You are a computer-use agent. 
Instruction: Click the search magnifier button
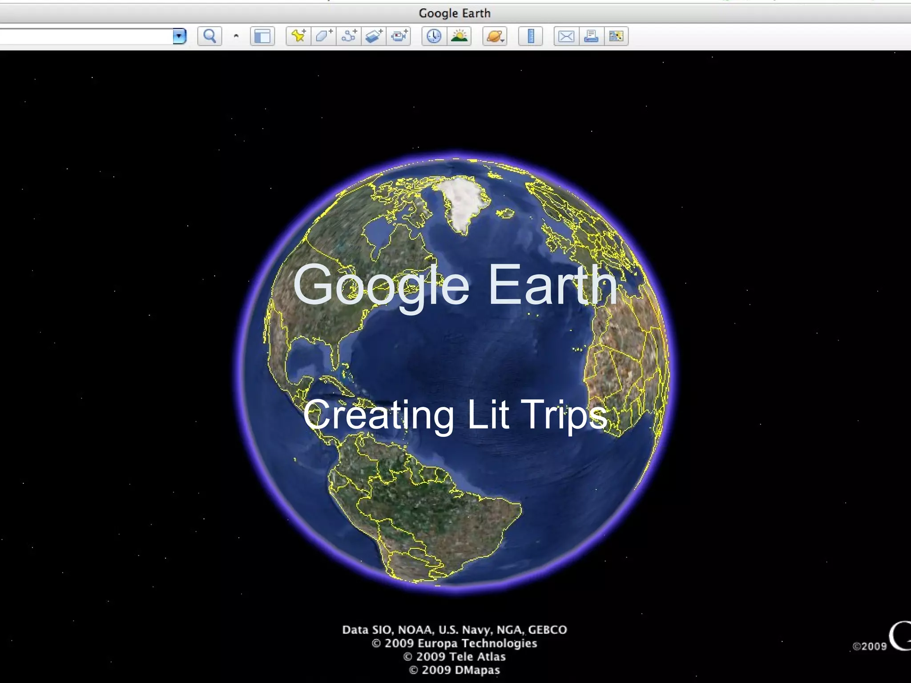pos(210,36)
